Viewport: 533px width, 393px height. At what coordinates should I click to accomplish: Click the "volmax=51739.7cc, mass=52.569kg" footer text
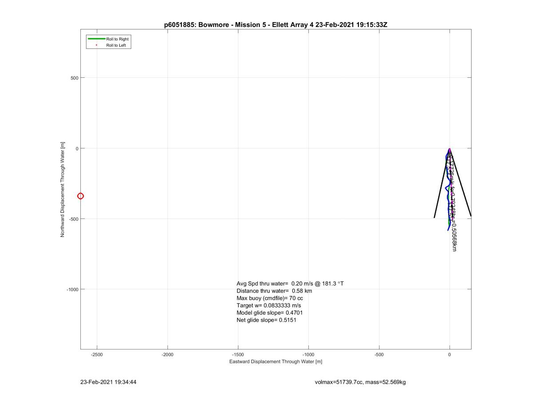360,382
